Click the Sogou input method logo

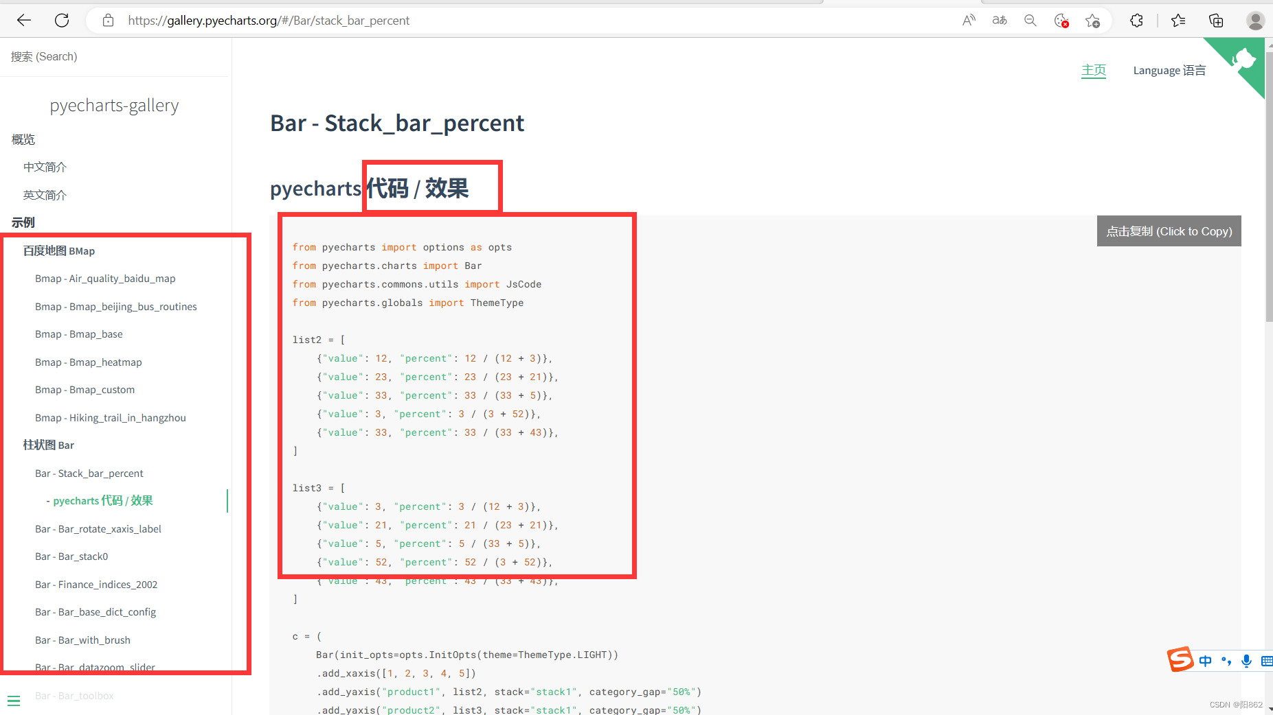point(1180,660)
